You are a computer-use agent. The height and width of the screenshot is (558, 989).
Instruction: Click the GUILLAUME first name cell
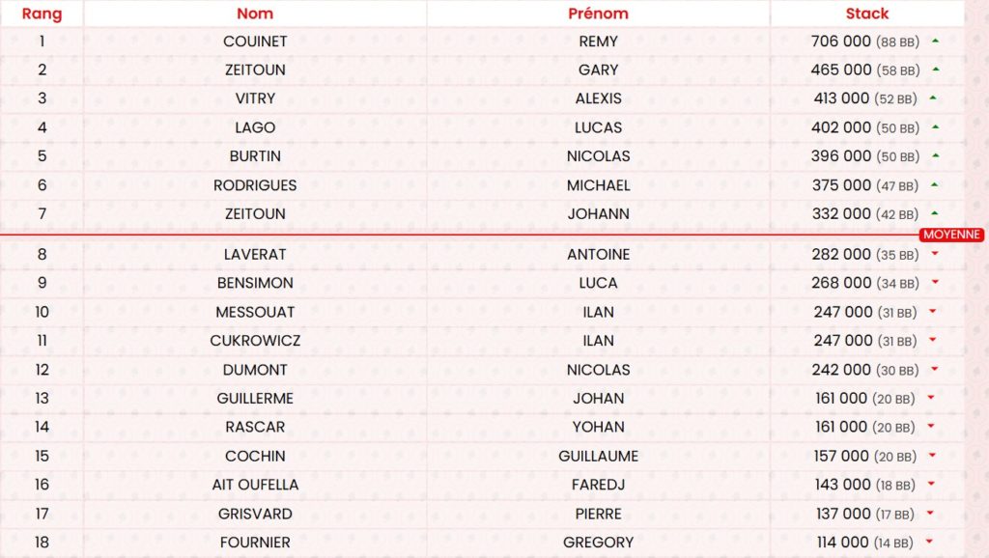click(598, 456)
